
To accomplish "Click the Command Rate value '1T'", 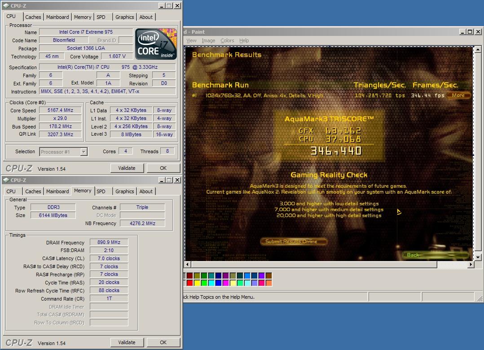I will (109, 298).
